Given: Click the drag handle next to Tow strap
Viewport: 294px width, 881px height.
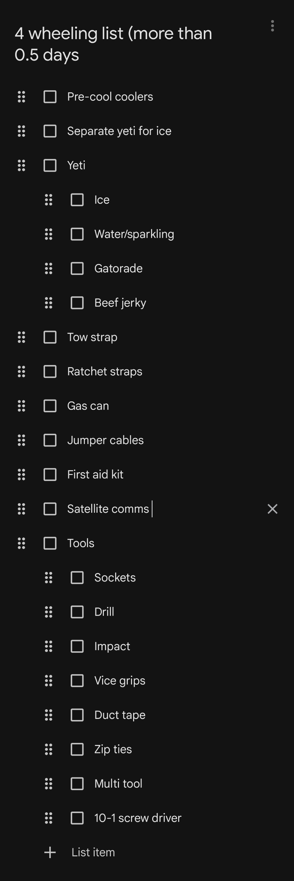Looking at the screenshot, I should (x=21, y=337).
